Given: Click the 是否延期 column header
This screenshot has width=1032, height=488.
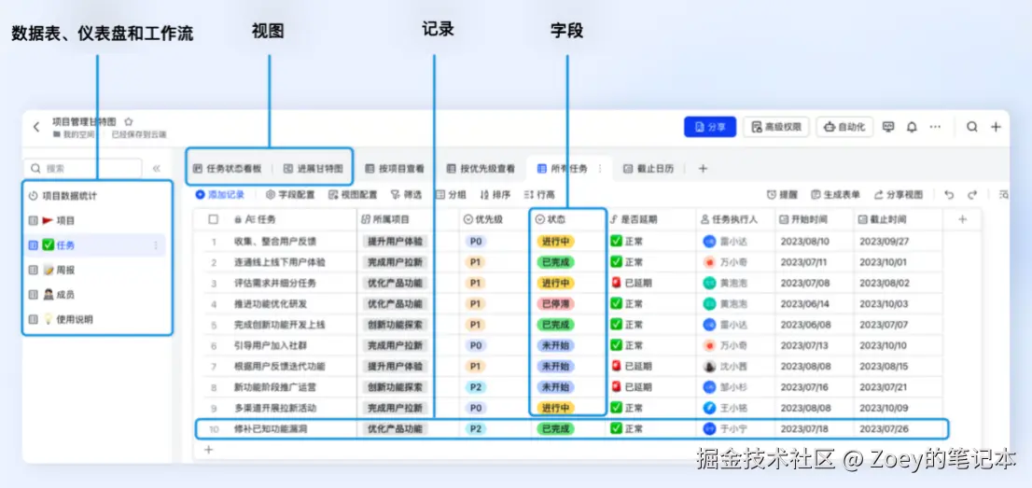Looking at the screenshot, I should [x=651, y=219].
